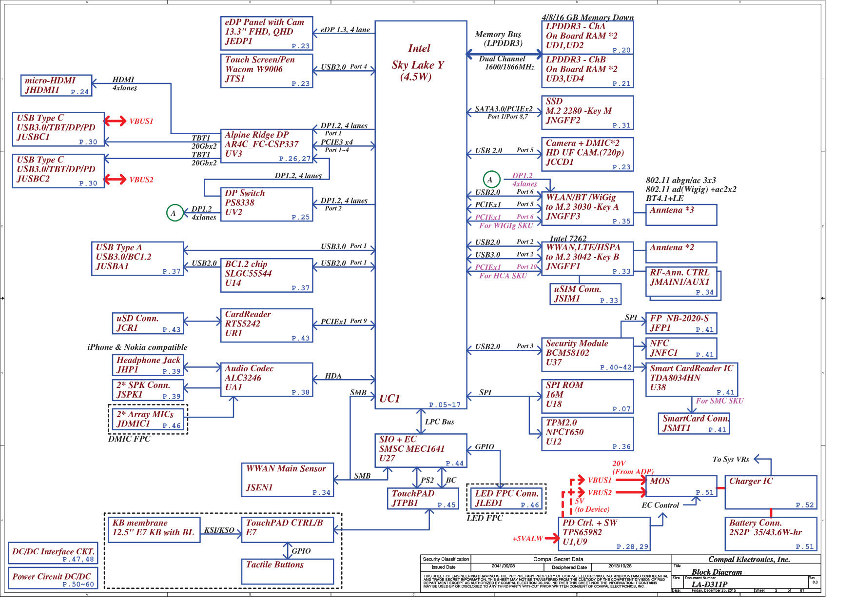855x605 pixels.
Task: Select the WWAN,LTE/HSPA JNGFF1 block
Action: pyautogui.click(x=587, y=259)
